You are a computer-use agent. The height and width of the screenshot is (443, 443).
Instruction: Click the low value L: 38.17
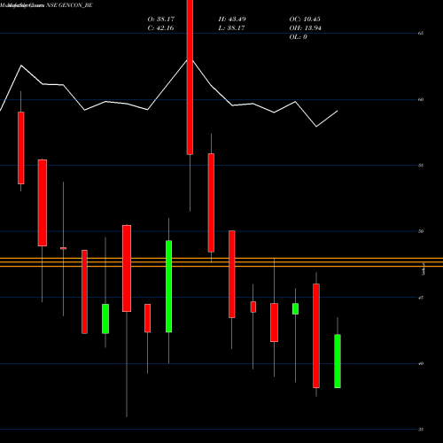click(x=231, y=28)
